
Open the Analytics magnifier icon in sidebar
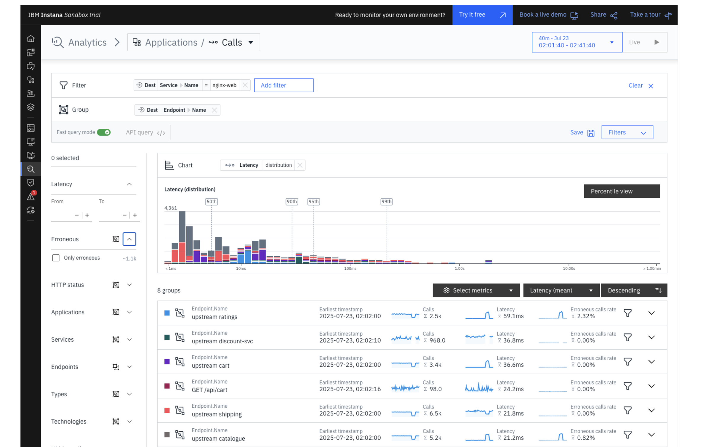[x=31, y=169]
